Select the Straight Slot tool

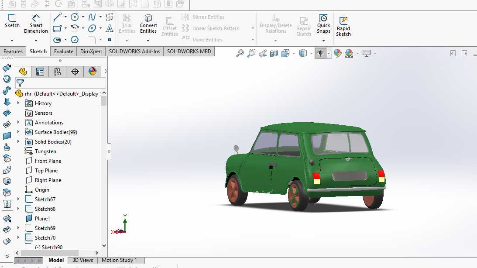point(57,40)
